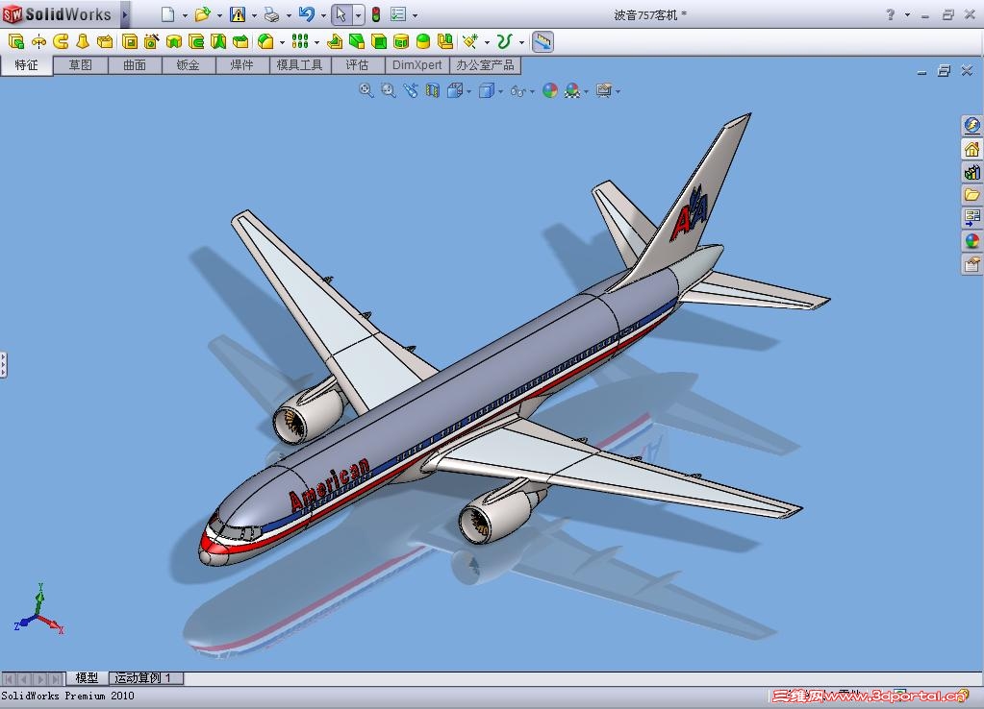The height and width of the screenshot is (709, 984).
Task: Expand the SolidWorks menu flyout arrow
Action: coord(125,14)
